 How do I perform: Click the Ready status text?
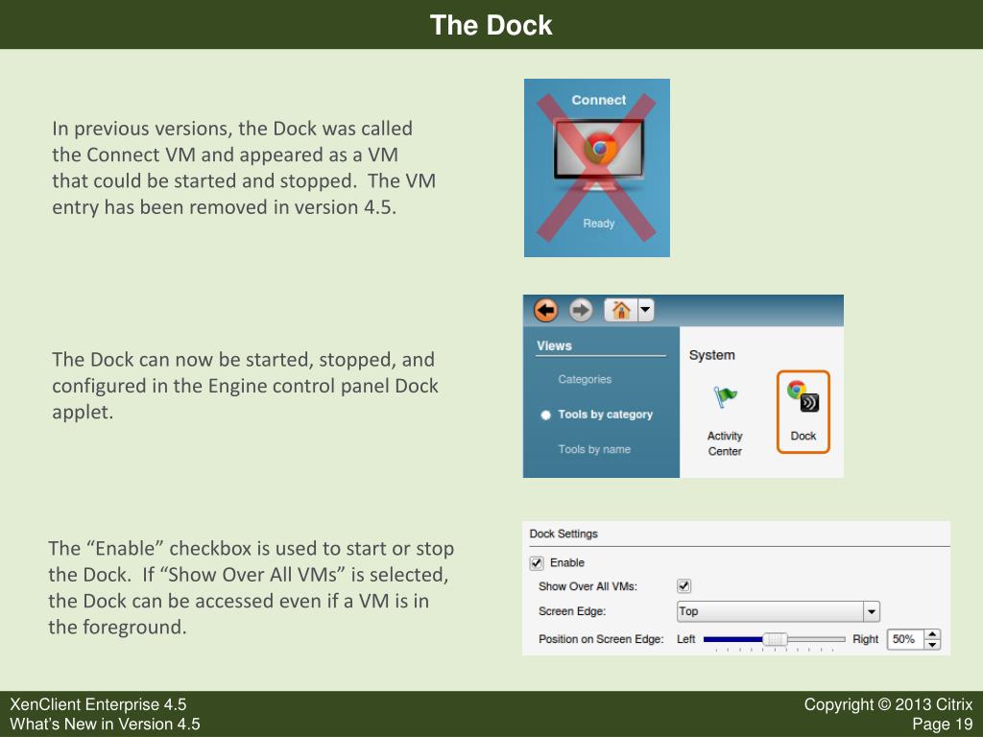599,224
